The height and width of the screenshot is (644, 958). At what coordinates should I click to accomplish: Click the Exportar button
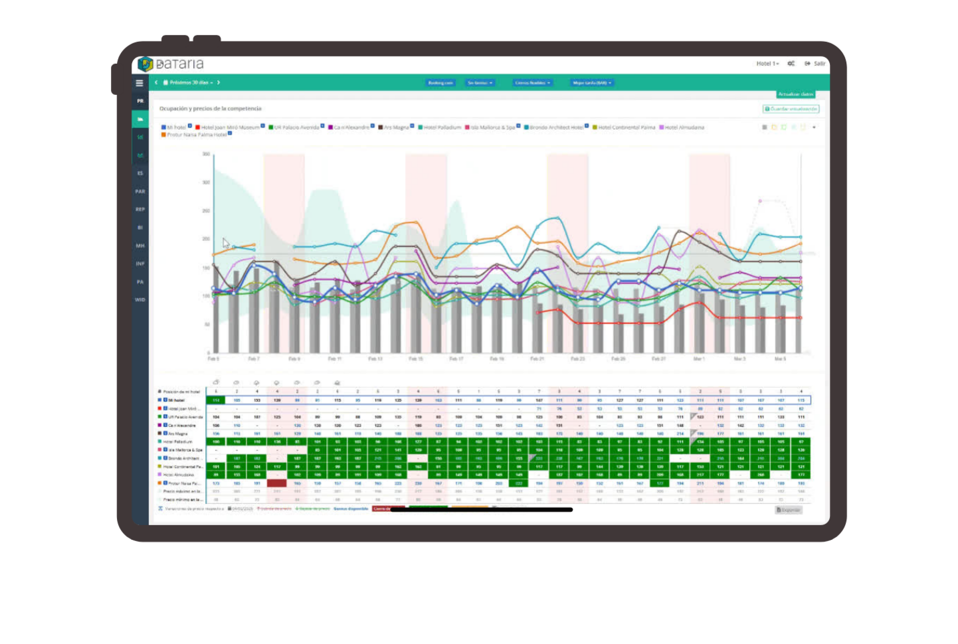(789, 510)
